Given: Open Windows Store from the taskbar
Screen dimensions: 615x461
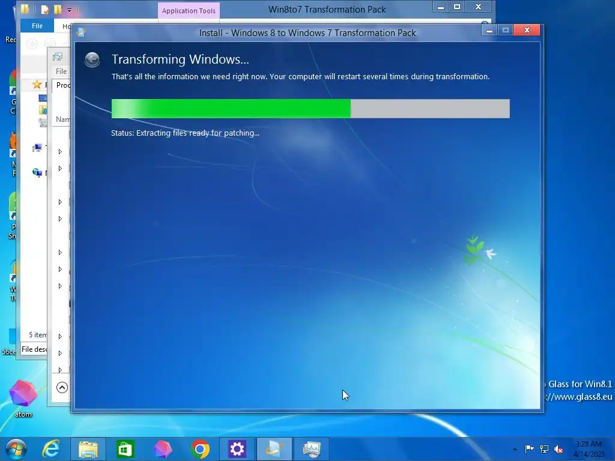Looking at the screenshot, I should click(125, 449).
